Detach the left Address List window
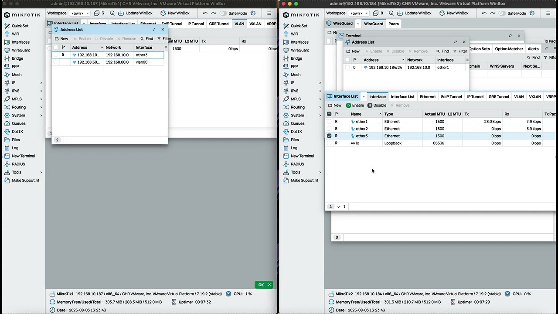The width and height of the screenshot is (558, 314). point(154,30)
